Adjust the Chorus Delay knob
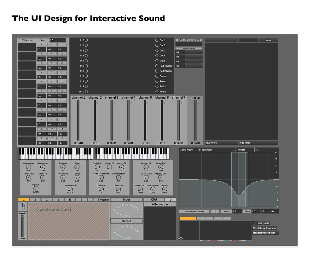Image resolution: width=330 pixels, height=255 pixels. coord(28,167)
